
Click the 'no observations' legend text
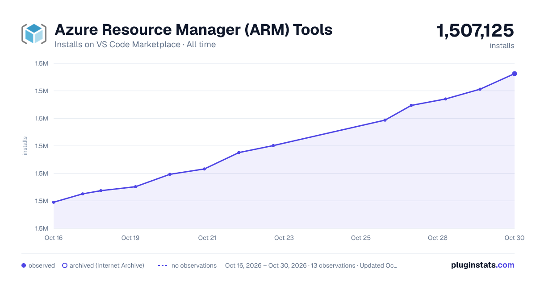(x=194, y=265)
